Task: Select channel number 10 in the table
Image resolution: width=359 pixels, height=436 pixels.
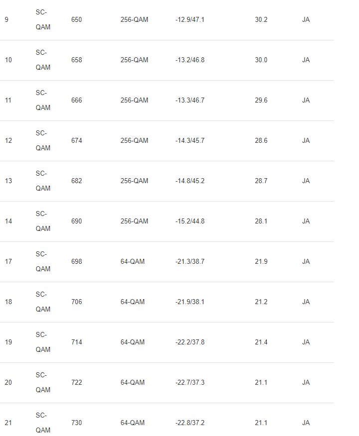Action: [8, 60]
